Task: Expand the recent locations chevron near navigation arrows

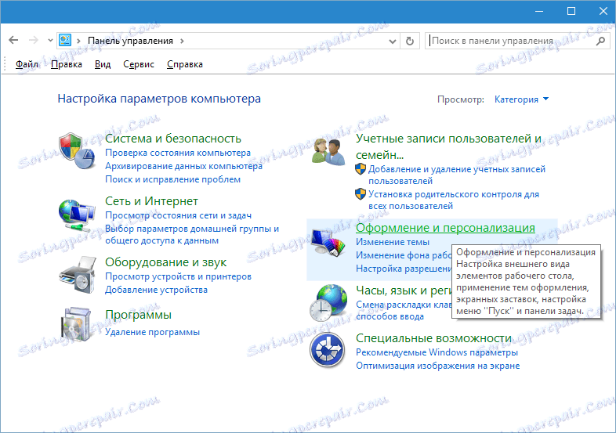Action: (x=50, y=40)
